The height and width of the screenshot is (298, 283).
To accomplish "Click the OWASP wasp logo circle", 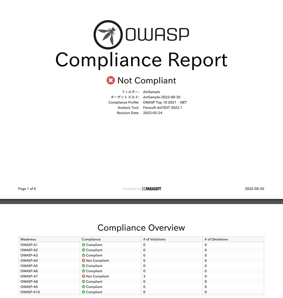I will point(108,35).
